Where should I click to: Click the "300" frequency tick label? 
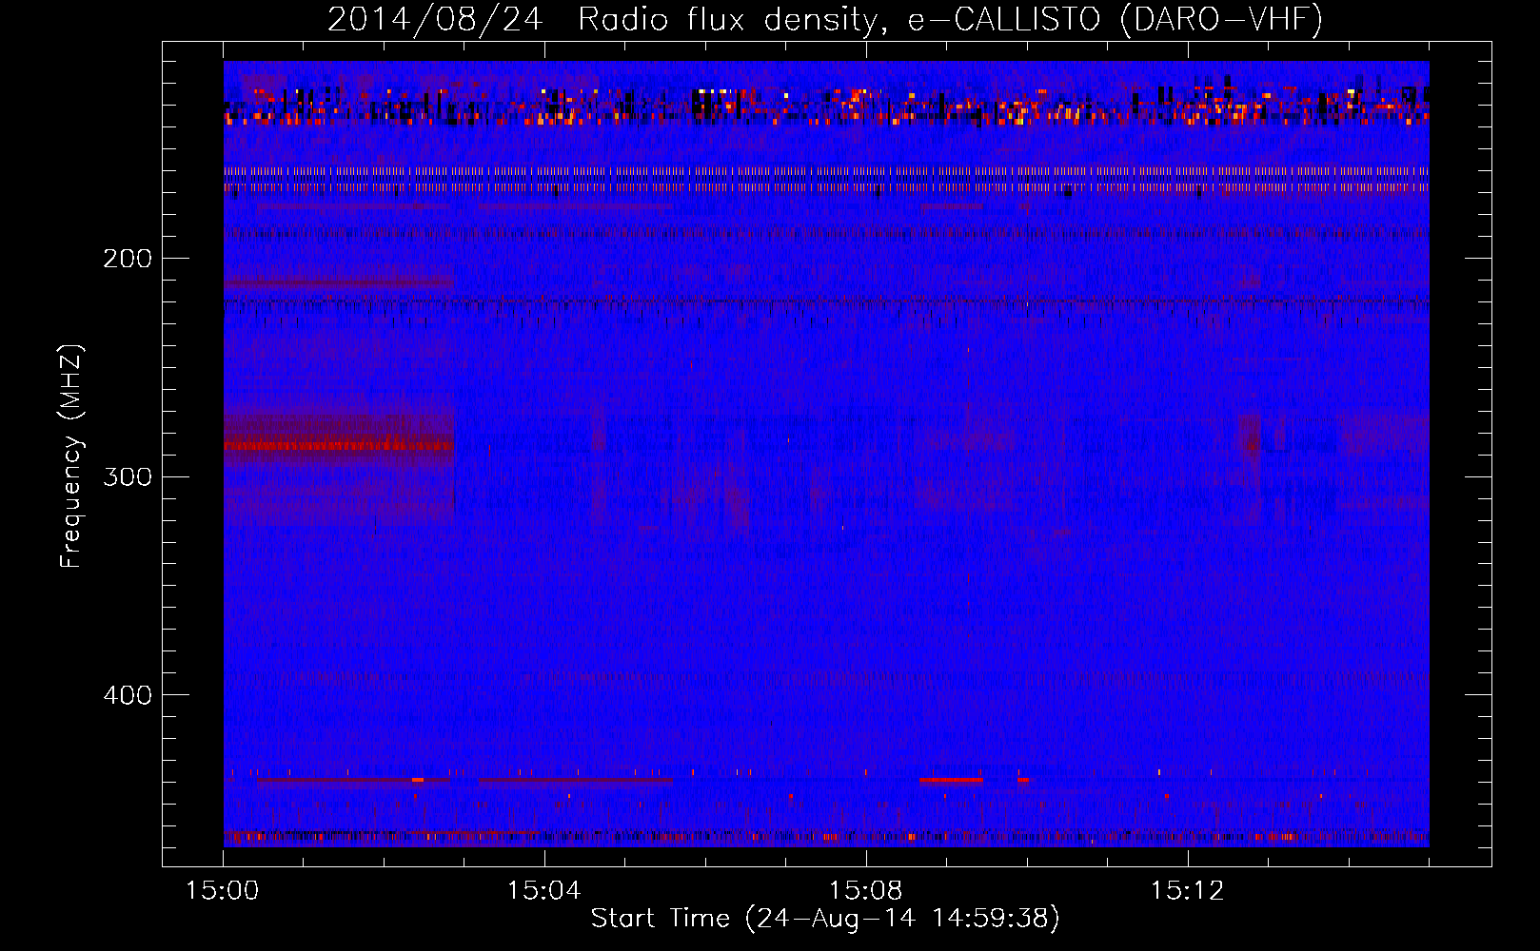[128, 476]
